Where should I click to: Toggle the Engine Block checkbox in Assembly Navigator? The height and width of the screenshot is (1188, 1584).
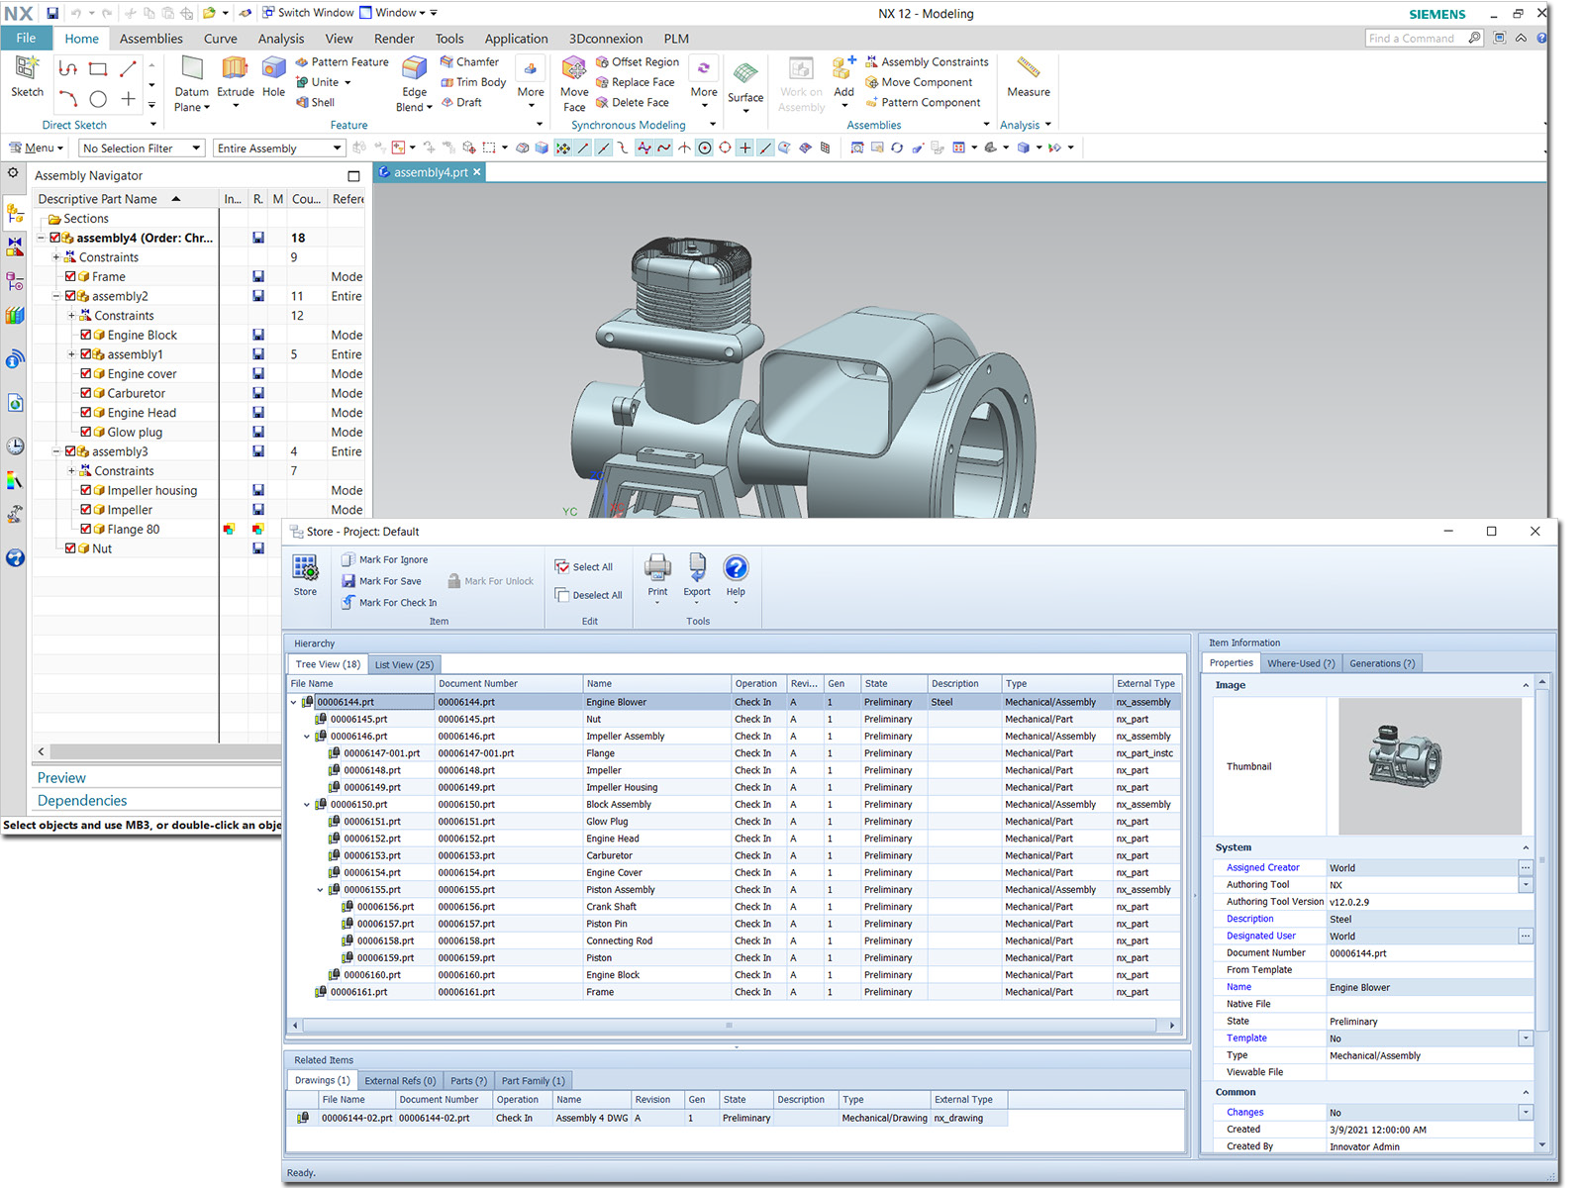86,335
